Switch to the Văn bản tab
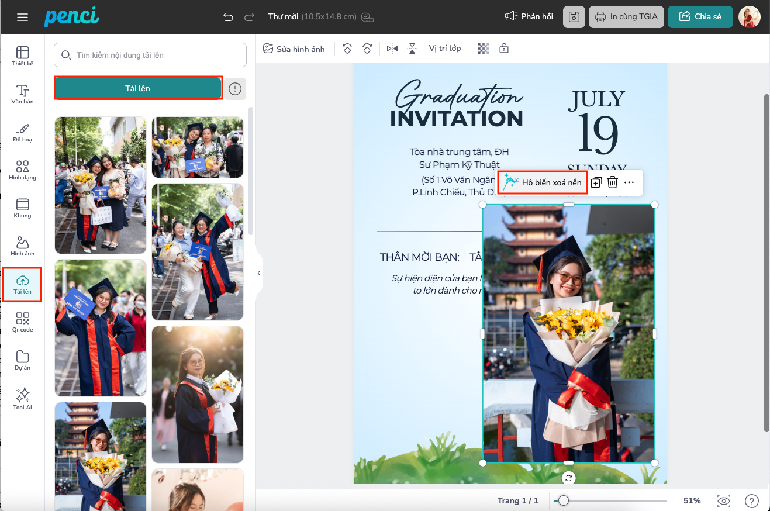 tap(22, 94)
